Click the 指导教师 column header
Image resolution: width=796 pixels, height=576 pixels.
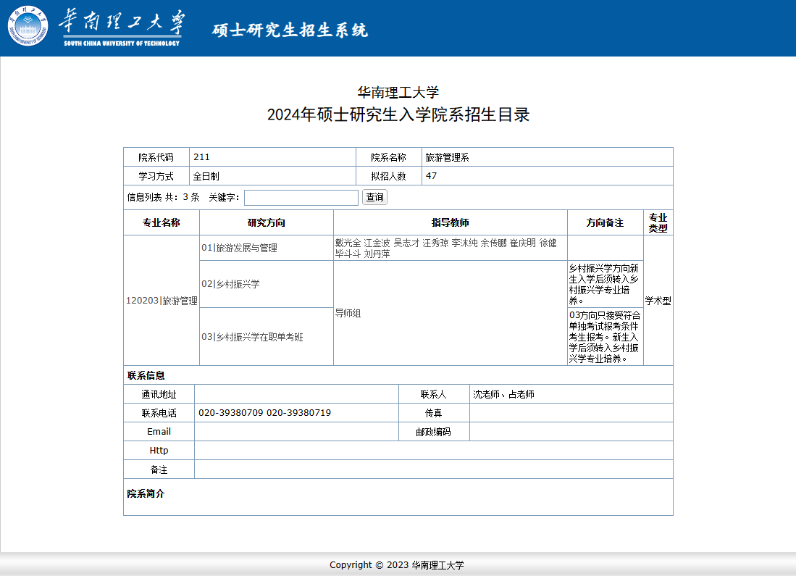451,222
